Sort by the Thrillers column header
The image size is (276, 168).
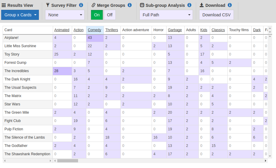112,30
